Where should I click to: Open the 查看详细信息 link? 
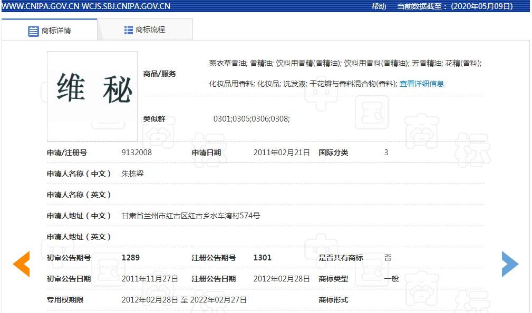point(421,84)
